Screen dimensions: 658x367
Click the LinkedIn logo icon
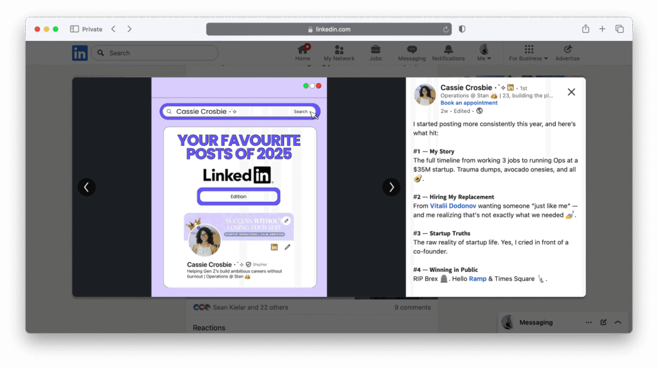pos(80,53)
